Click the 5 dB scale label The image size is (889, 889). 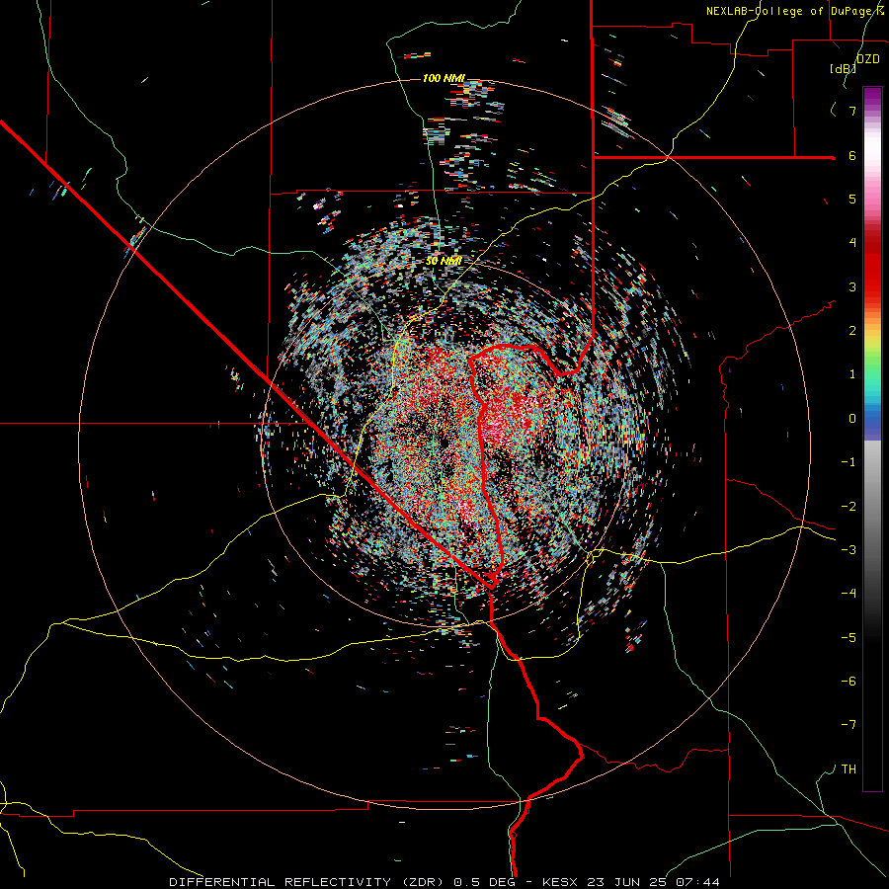click(x=852, y=199)
